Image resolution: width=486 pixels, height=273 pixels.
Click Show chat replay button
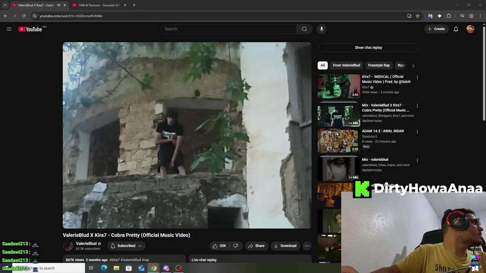click(x=368, y=47)
